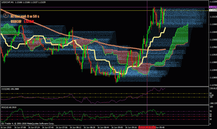Click the purple price tag on price axis
The image size is (217, 129).
213,7
